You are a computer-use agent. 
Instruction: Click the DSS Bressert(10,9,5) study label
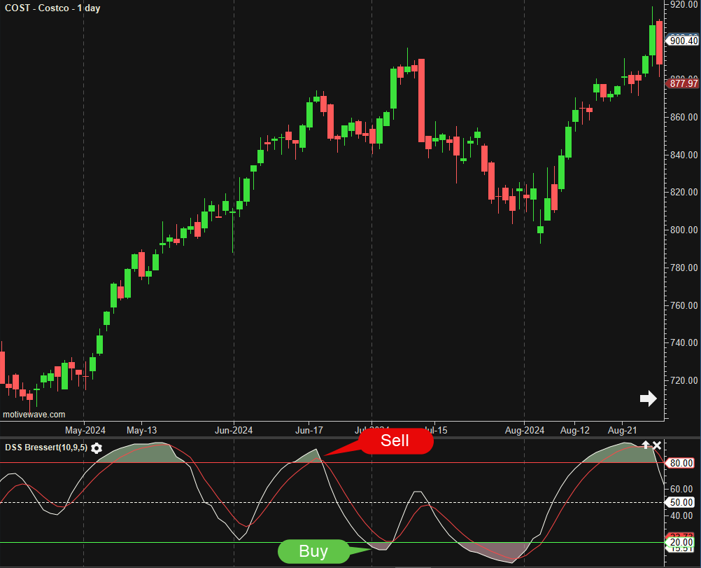(46, 448)
